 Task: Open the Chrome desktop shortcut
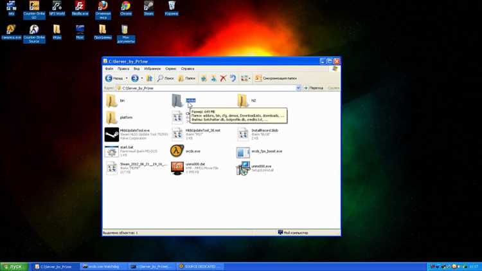click(126, 8)
